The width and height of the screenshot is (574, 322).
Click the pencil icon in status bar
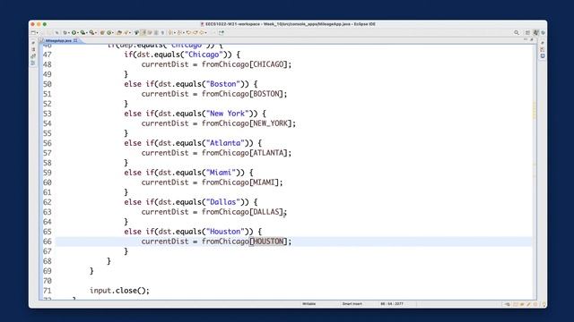click(x=528, y=304)
